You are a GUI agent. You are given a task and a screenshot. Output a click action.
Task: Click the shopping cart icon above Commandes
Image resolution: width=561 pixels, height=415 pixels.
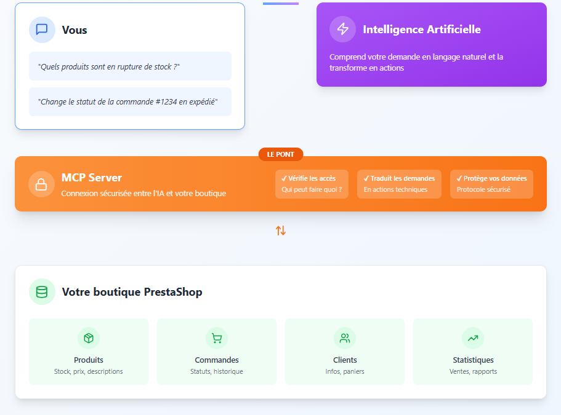click(216, 338)
